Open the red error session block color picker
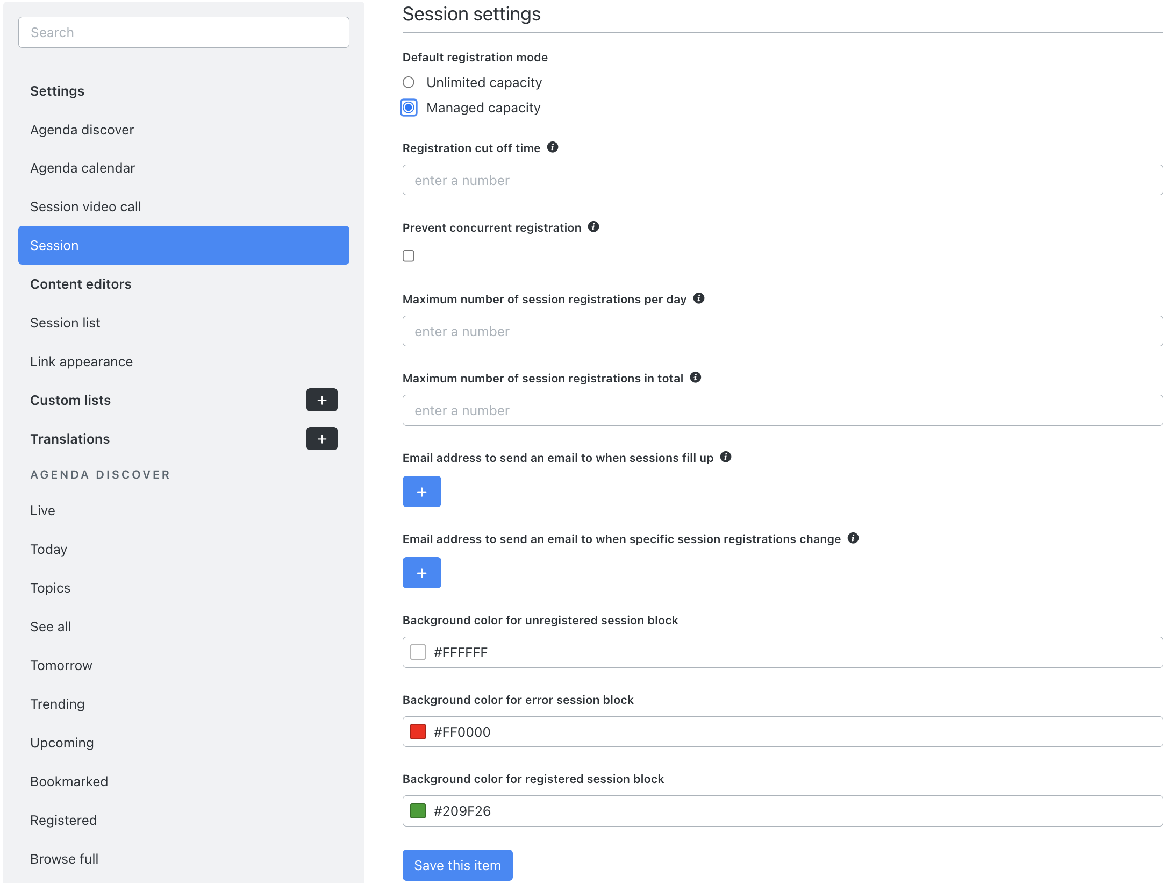The width and height of the screenshot is (1173, 883). [x=417, y=731]
